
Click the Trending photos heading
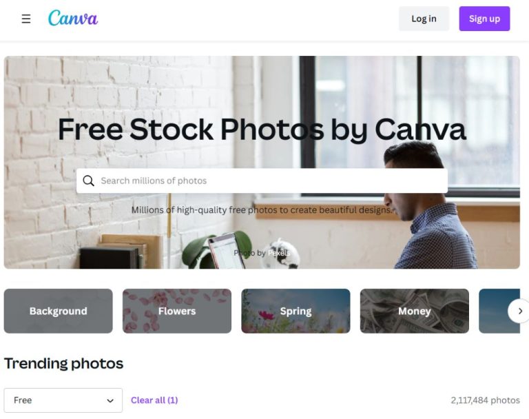[64, 364]
